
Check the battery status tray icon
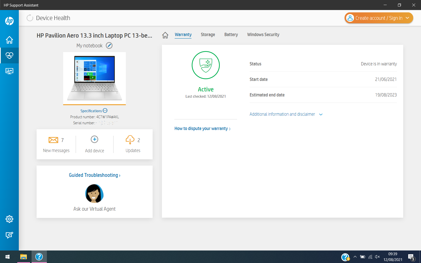(362, 257)
